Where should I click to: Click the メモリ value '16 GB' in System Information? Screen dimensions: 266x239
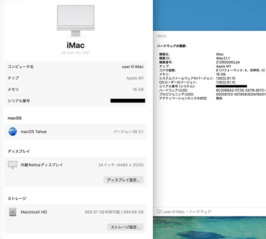(221, 75)
